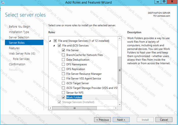Click the horizontal scrollbar thumb
This screenshot has height=125, width=178.
tap(75, 108)
